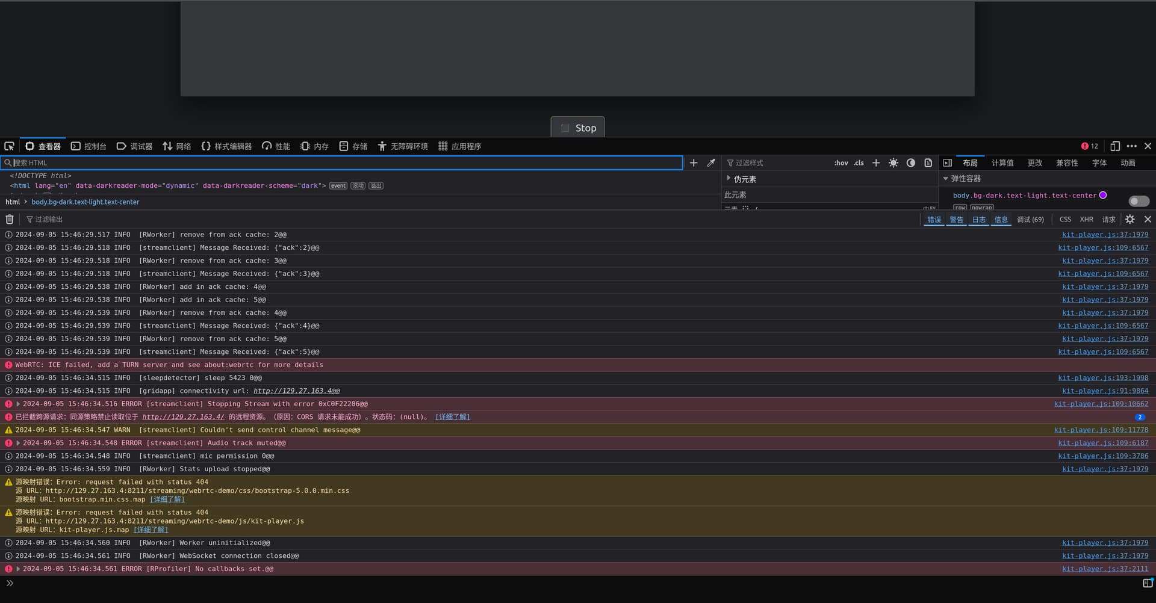Focus the 搜索 HTML search field
This screenshot has width=1156, height=603.
[342, 162]
